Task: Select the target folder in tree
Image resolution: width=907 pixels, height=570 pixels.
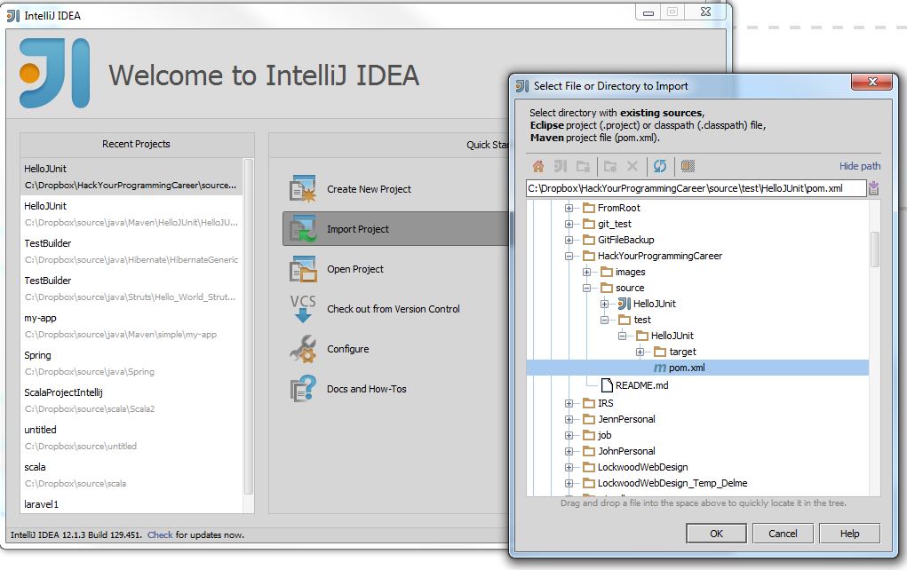Action: 682,352
